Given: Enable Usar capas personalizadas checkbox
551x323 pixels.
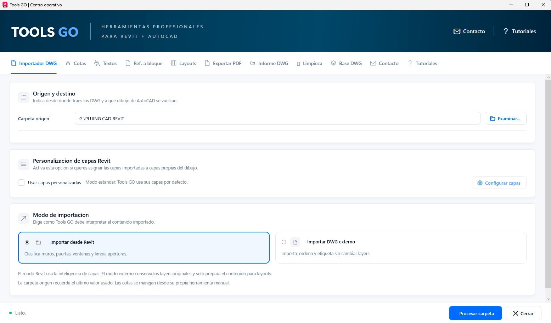Looking at the screenshot, I should pyautogui.click(x=21, y=183).
